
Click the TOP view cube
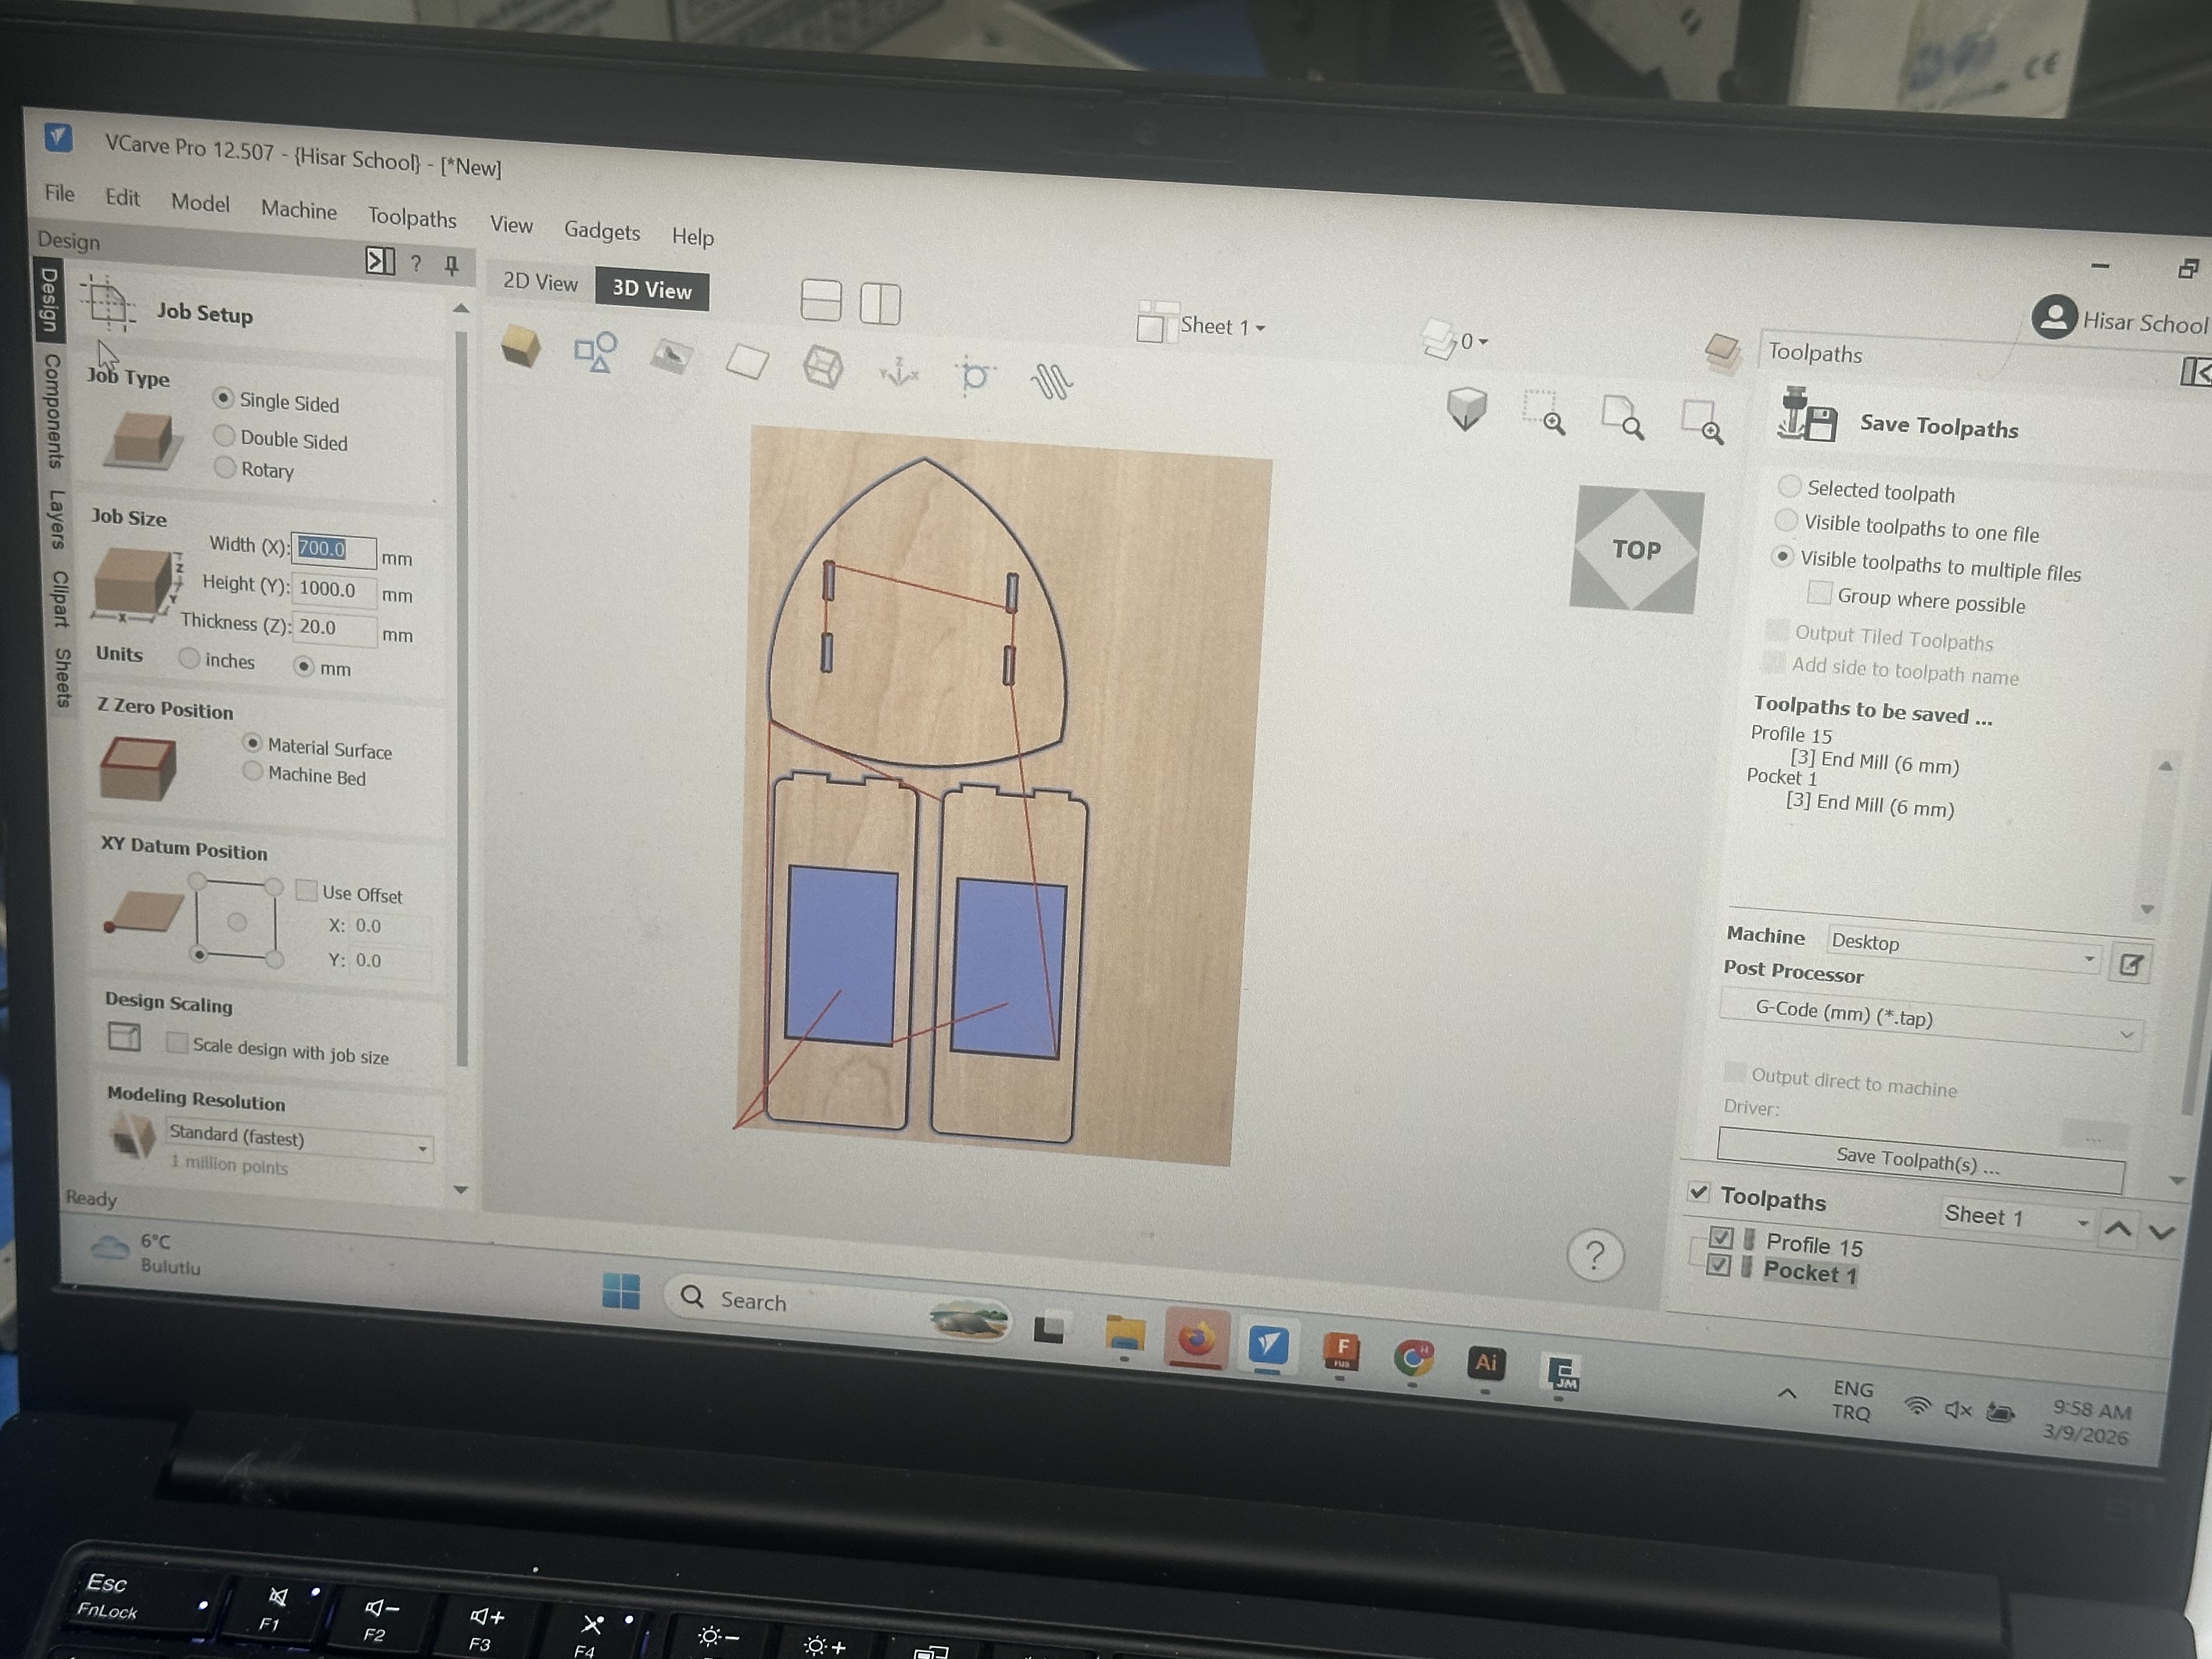click(x=1636, y=549)
